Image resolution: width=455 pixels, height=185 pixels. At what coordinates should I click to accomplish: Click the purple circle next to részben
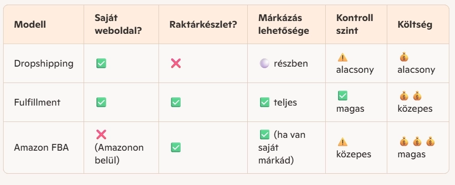(264, 63)
